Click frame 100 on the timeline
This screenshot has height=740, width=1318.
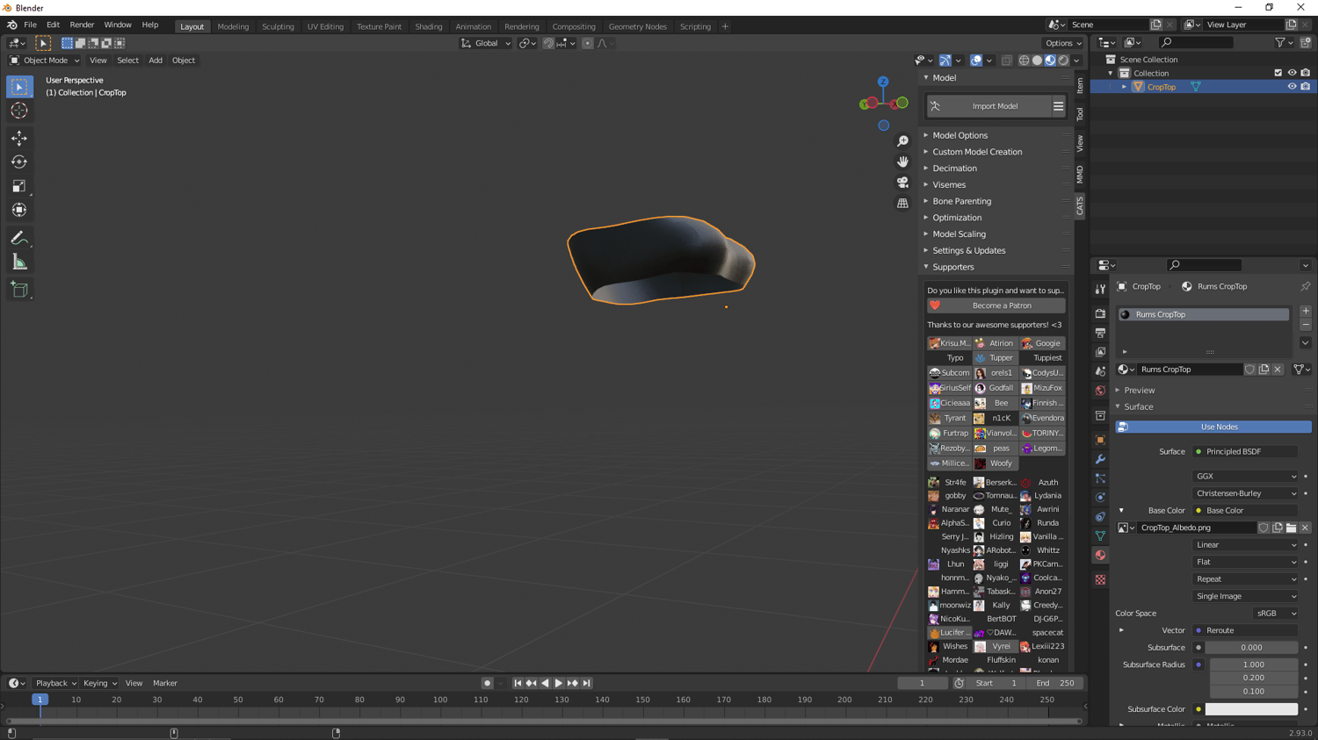pyautogui.click(x=440, y=700)
